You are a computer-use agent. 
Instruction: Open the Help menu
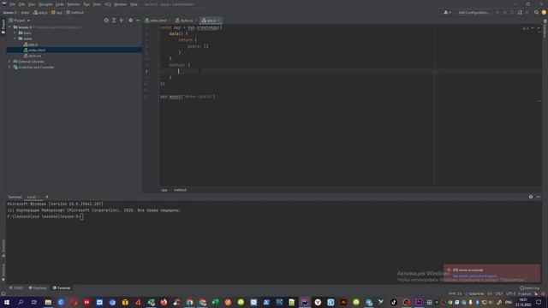click(x=134, y=4)
